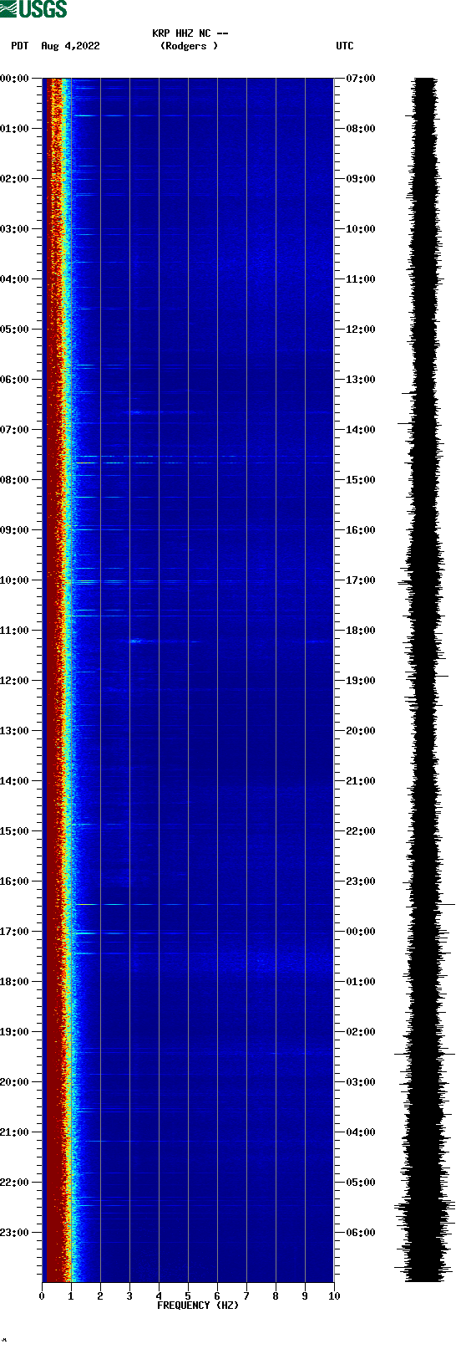Click the 03:00 PDT time label
This screenshot has height=1349, width=461.
point(15,229)
